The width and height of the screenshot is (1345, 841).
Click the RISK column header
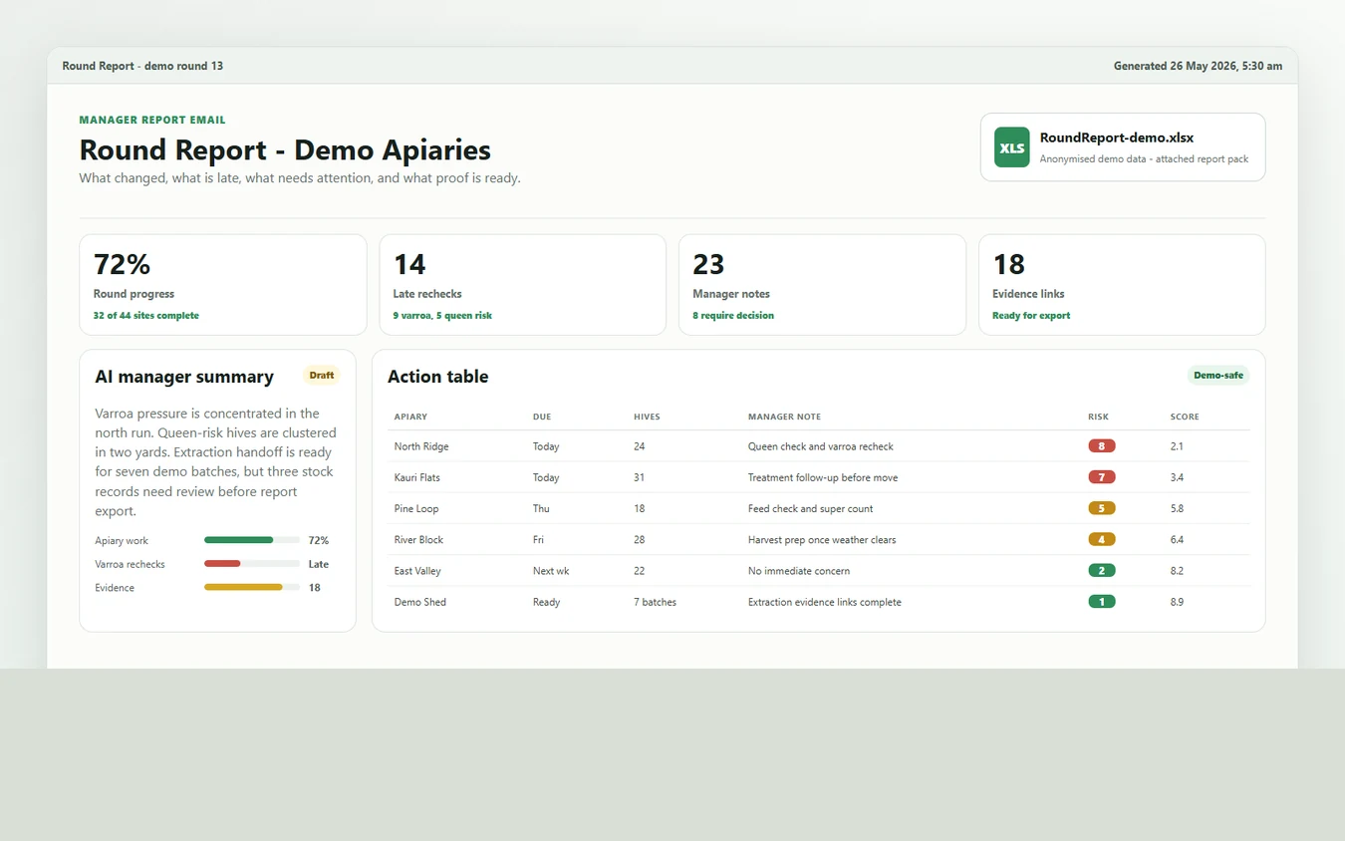click(1098, 417)
